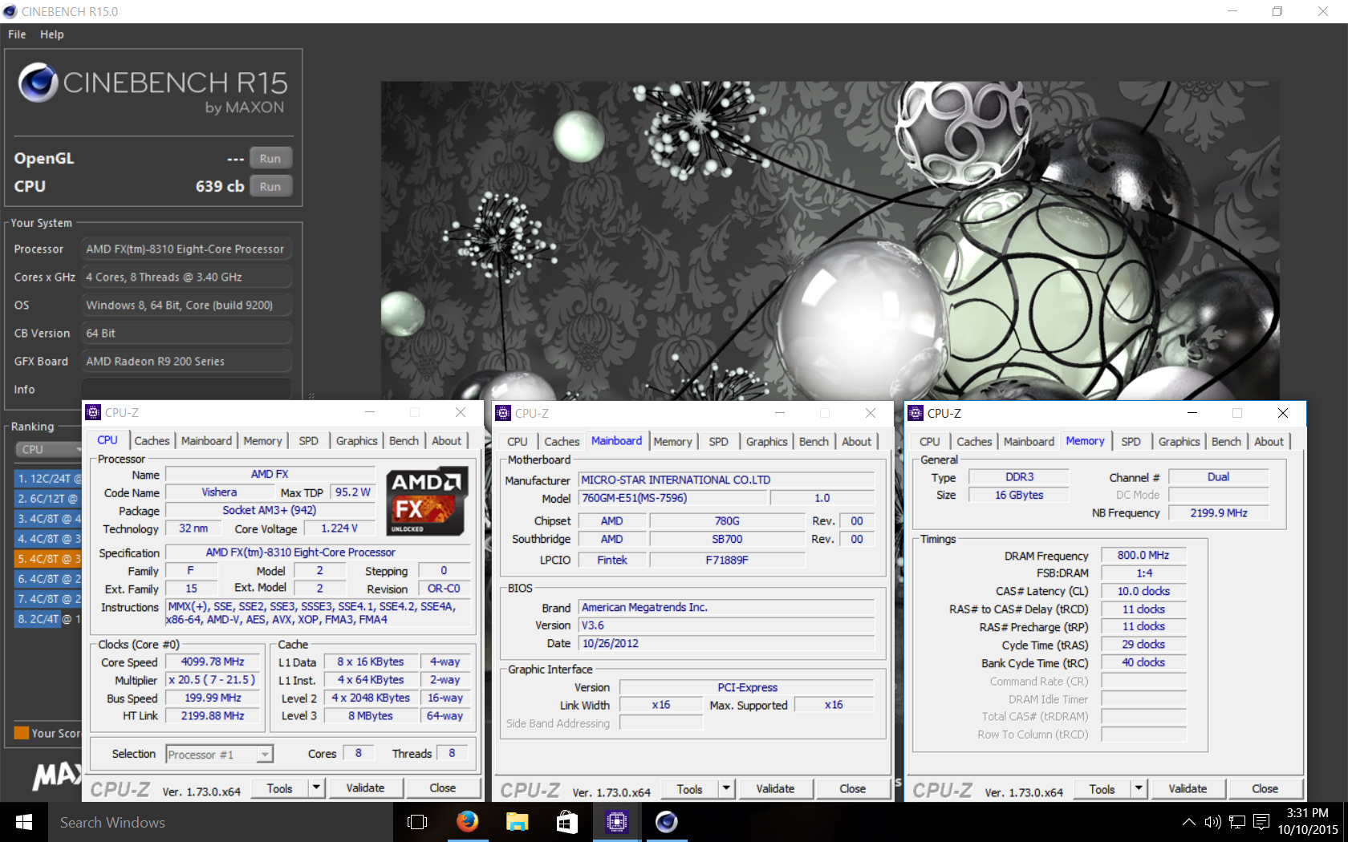This screenshot has width=1348, height=842.
Task: Switch to CPU-Z via taskbar icon
Action: point(617,822)
